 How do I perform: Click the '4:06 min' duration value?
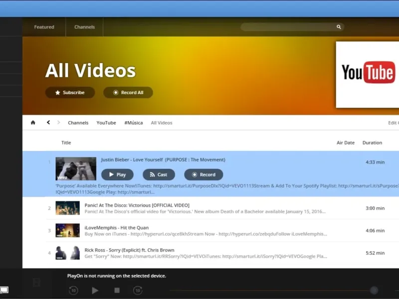pos(375,230)
